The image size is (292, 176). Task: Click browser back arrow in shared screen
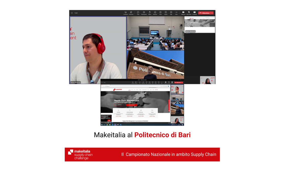pos(102,86)
